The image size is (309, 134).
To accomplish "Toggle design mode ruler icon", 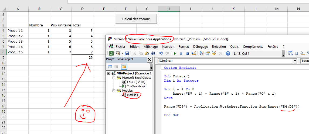I will click(193, 53).
